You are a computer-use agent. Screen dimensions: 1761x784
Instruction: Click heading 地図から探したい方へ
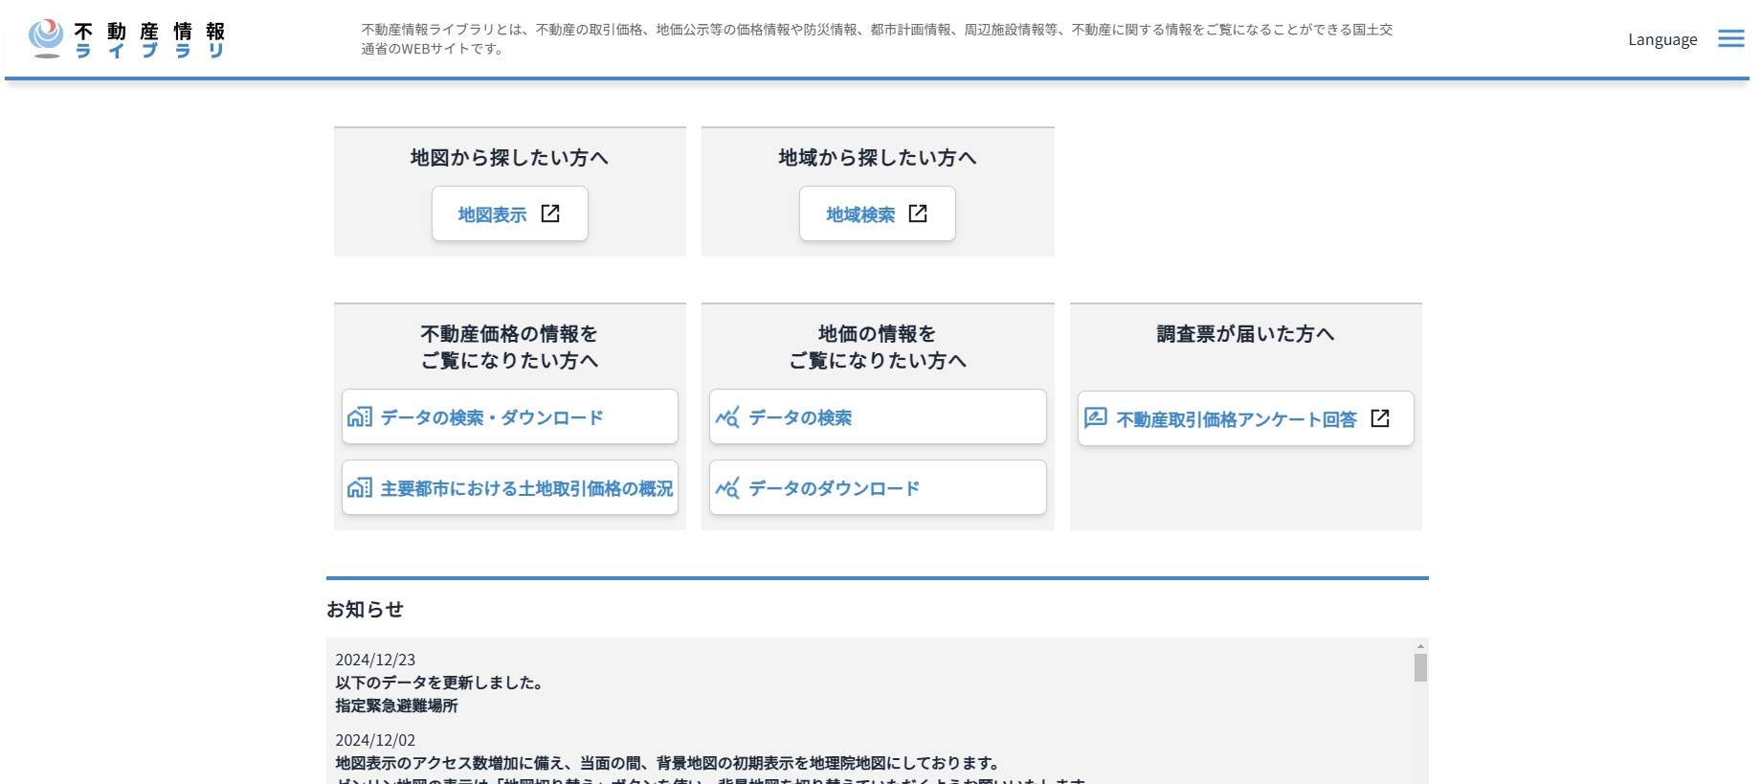pos(509,157)
